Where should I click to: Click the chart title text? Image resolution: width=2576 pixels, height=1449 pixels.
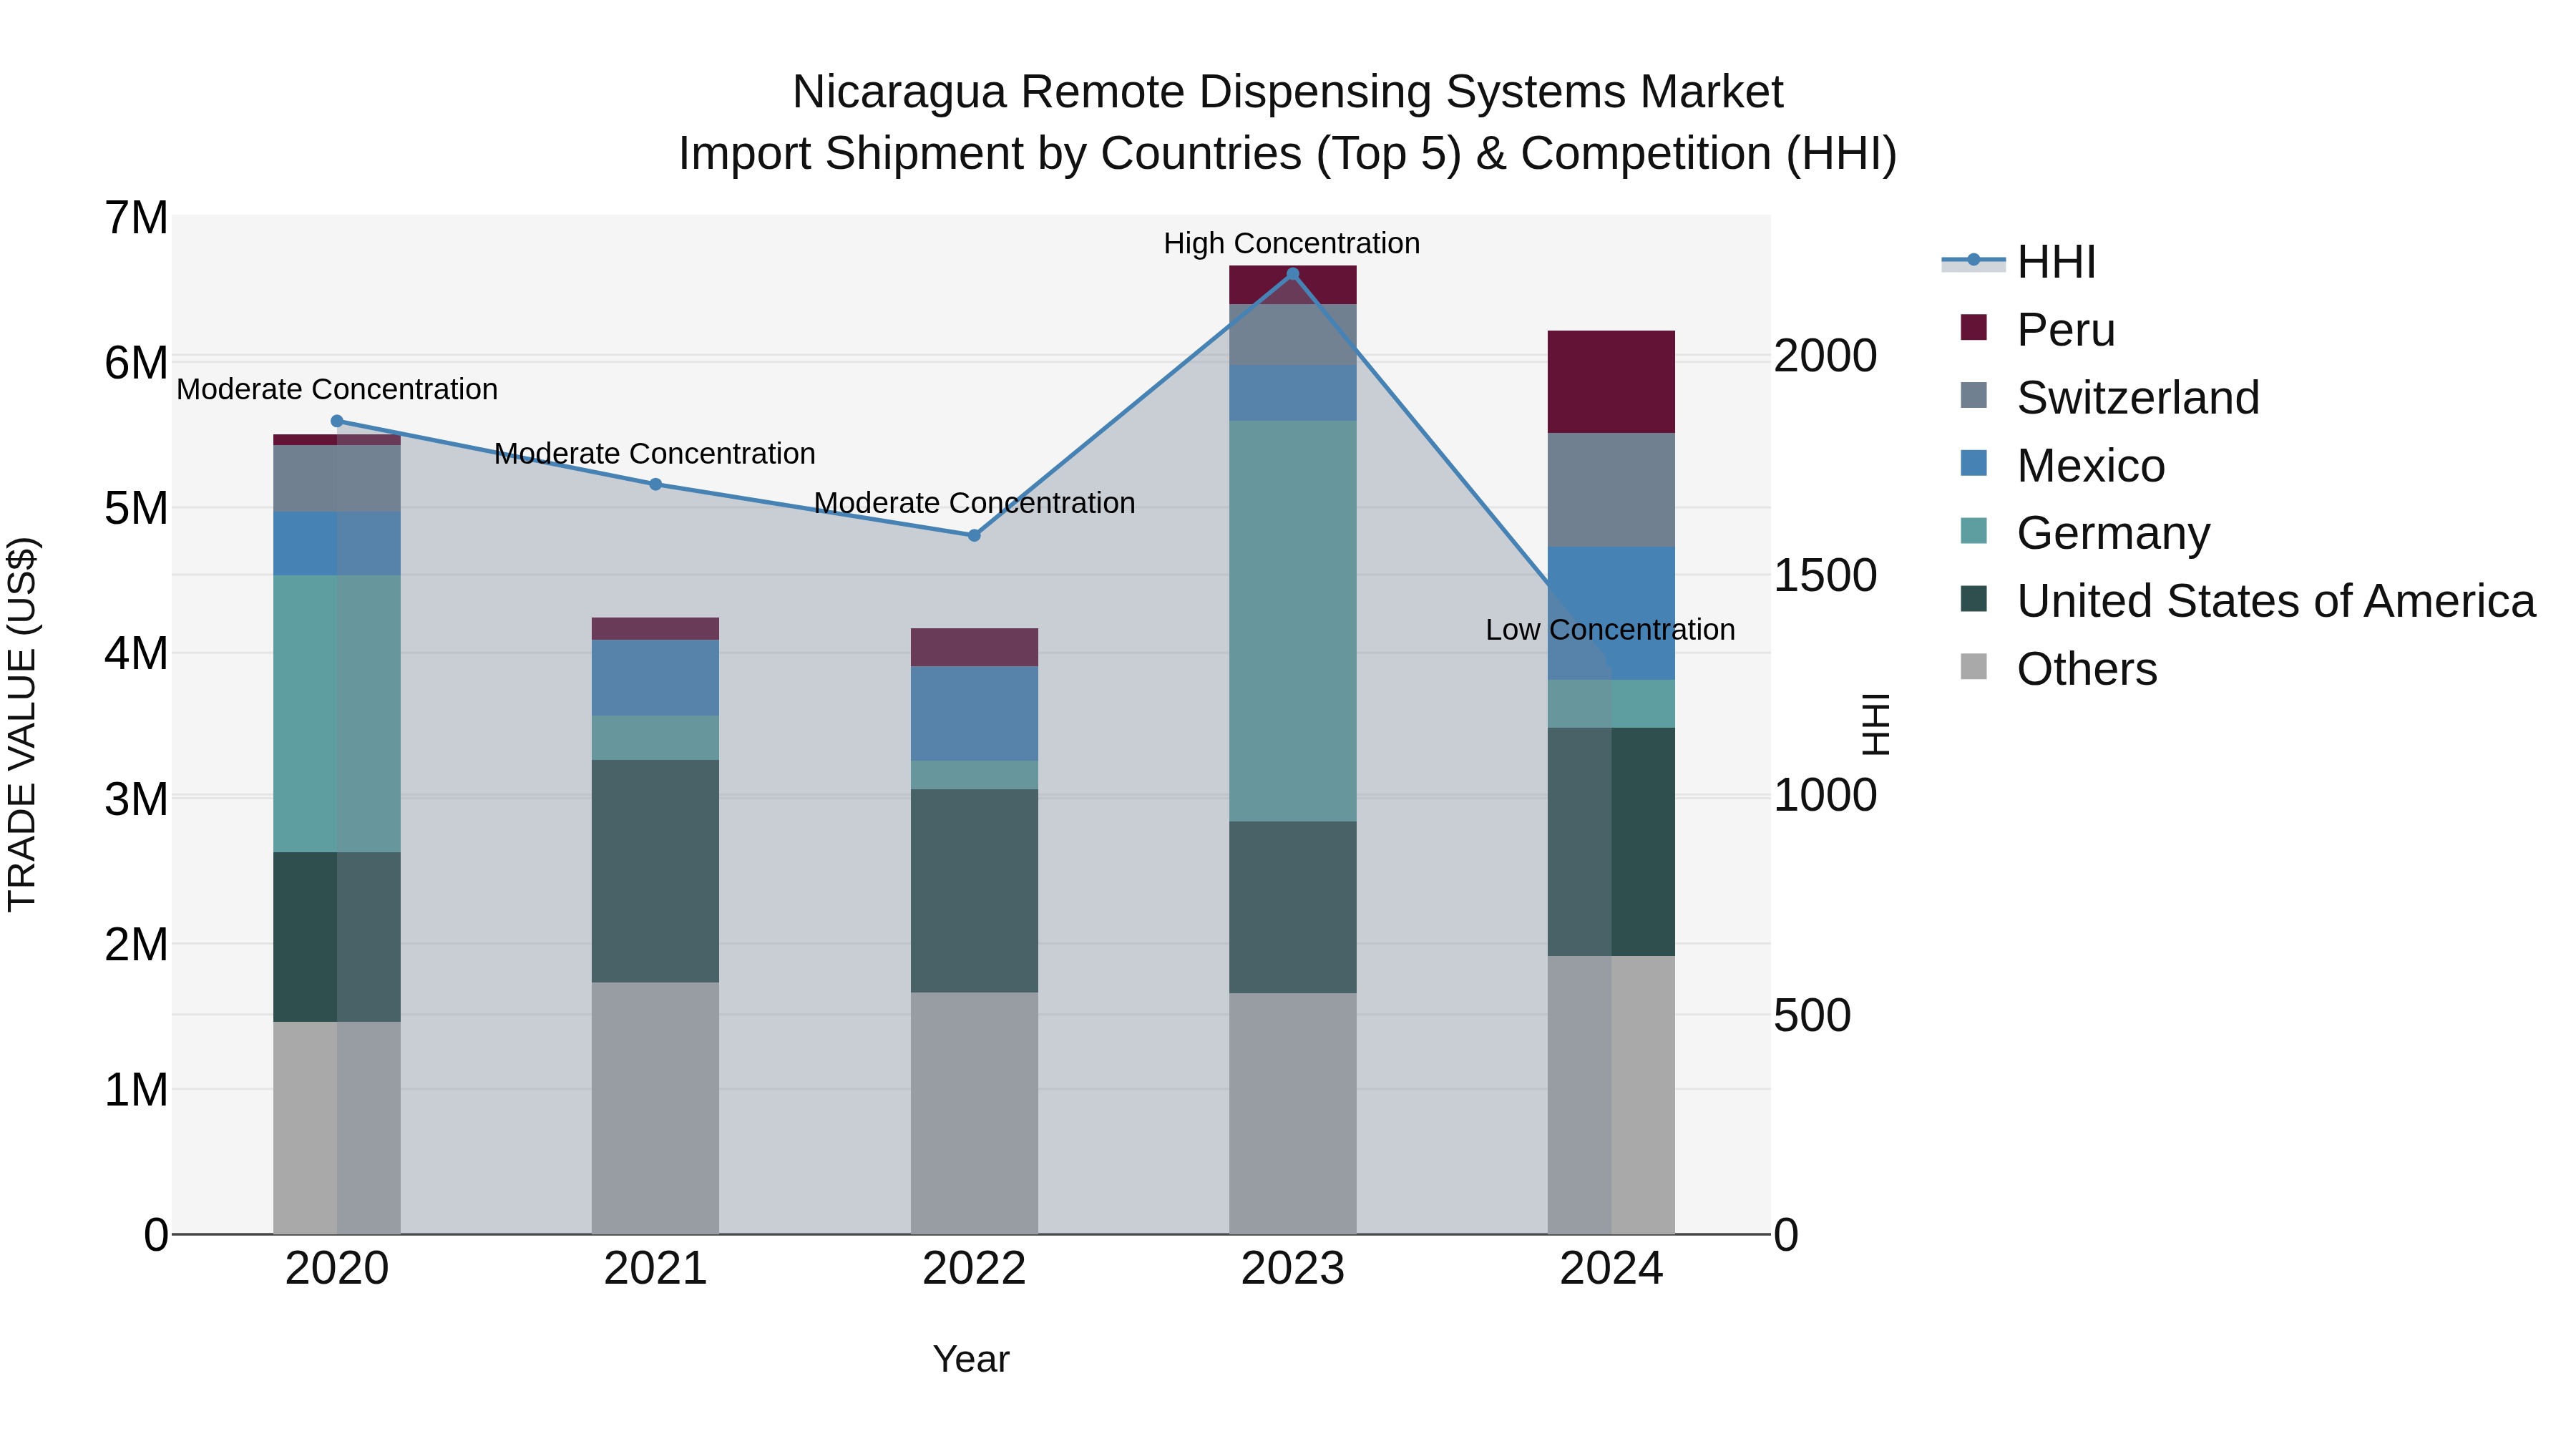coord(1288,123)
